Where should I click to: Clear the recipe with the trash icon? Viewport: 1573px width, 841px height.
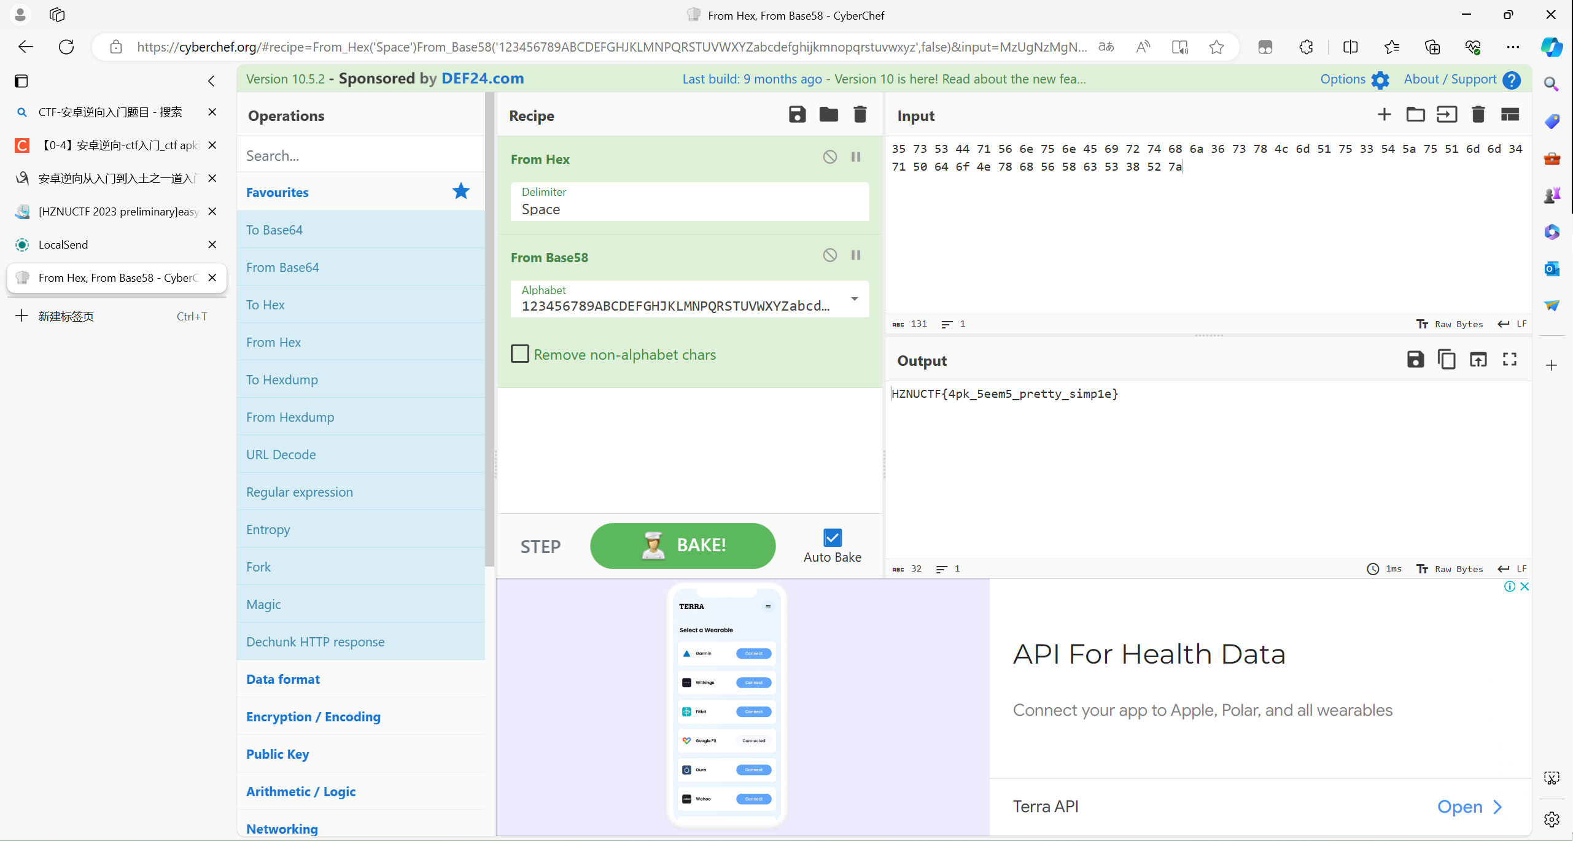click(860, 115)
